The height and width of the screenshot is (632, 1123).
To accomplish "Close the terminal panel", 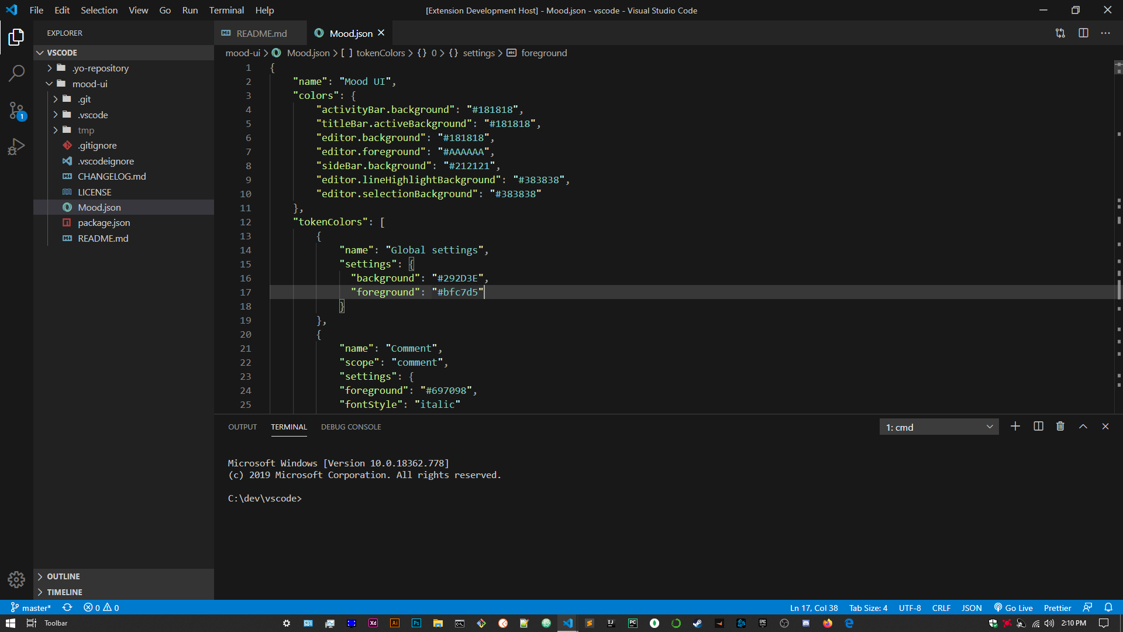I will 1105,427.
